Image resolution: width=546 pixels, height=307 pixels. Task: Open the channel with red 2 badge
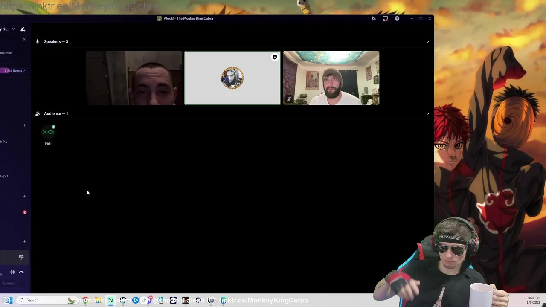pyautogui.click(x=14, y=212)
